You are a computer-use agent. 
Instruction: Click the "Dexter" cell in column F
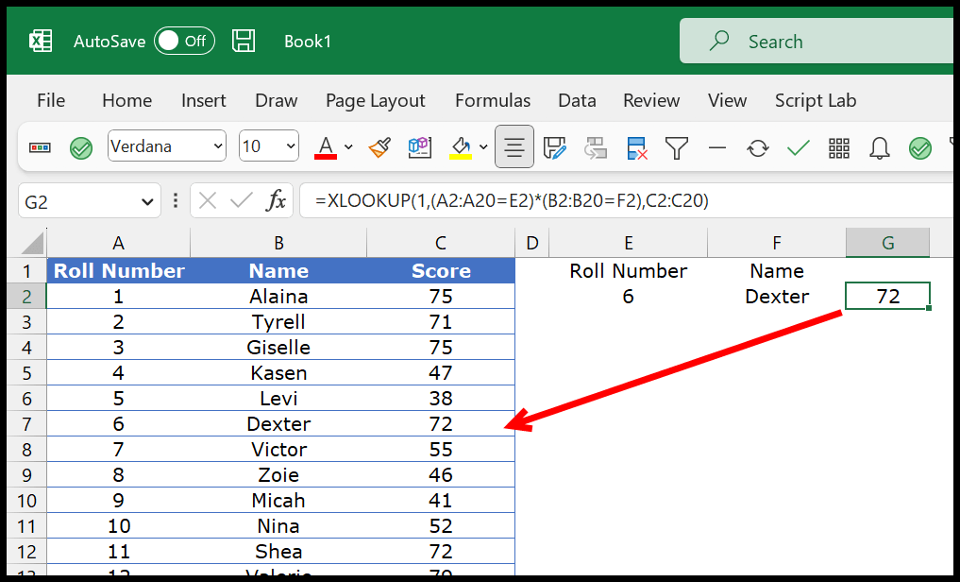[777, 297]
